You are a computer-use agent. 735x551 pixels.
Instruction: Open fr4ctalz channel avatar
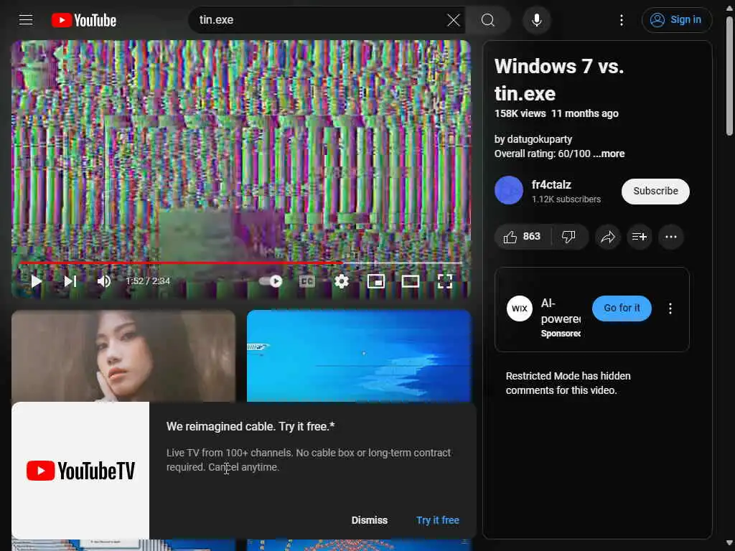pos(509,190)
